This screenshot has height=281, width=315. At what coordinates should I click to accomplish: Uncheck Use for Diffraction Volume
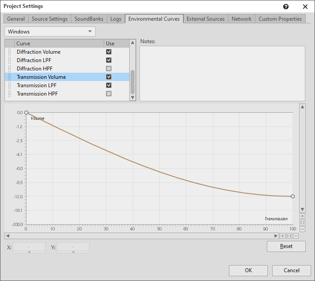[x=109, y=52]
